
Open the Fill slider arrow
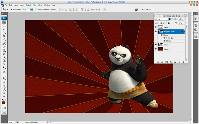click(184, 23)
